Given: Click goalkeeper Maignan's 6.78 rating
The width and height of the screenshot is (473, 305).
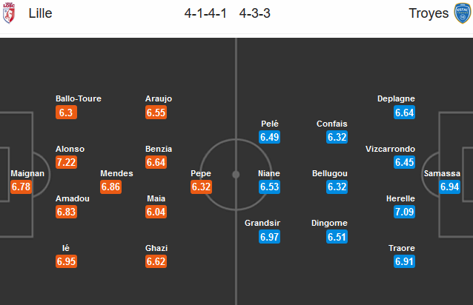Looking at the screenshot, I should click(x=21, y=187).
